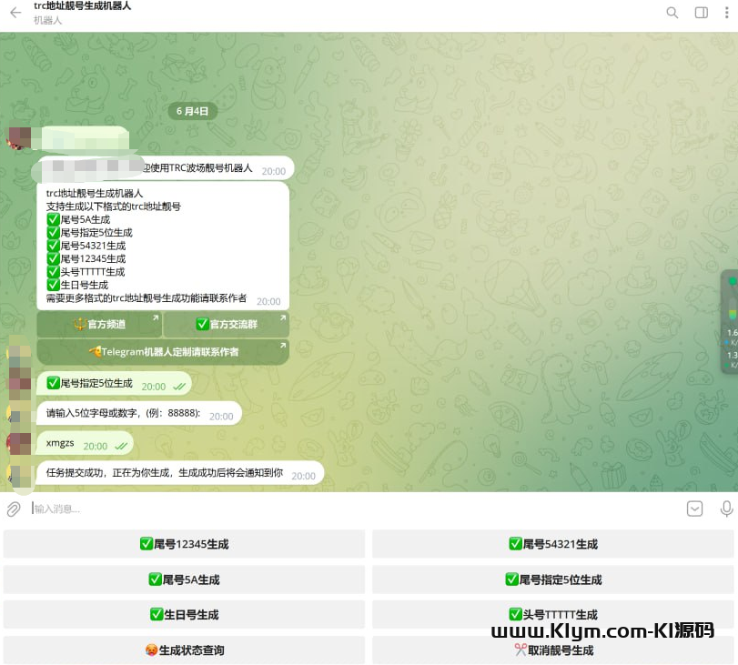
Task: Open the 官方频道 inline button
Action: (99, 324)
